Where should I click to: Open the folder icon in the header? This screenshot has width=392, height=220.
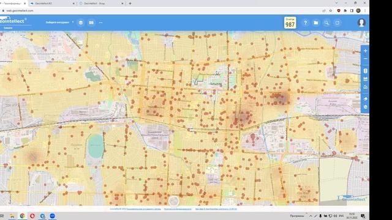pyautogui.click(x=316, y=23)
